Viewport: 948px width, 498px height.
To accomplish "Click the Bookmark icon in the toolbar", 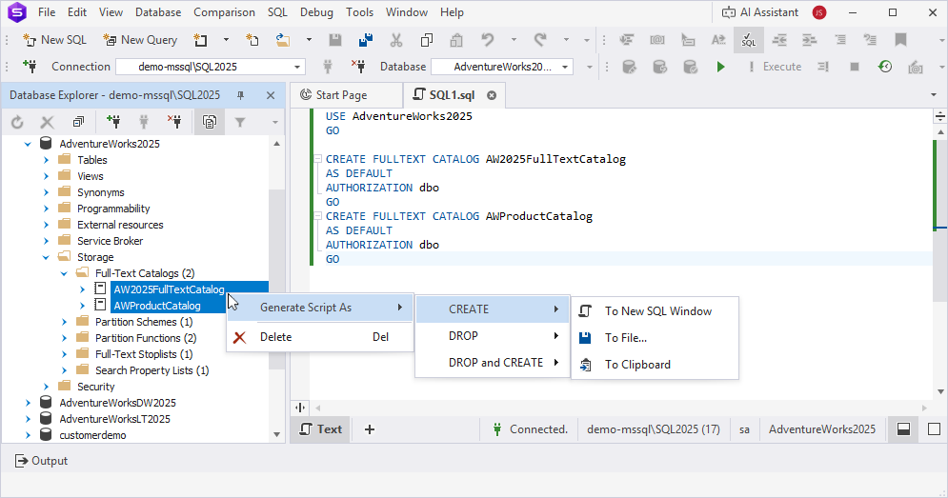I will [900, 40].
